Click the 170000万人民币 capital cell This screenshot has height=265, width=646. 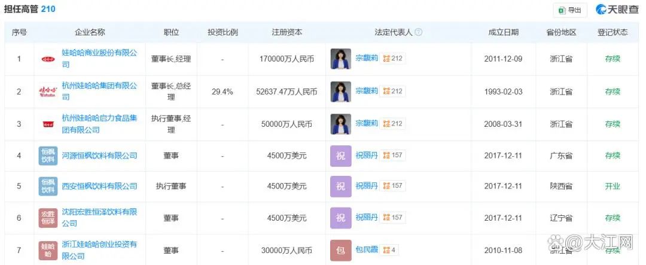pyautogui.click(x=287, y=59)
